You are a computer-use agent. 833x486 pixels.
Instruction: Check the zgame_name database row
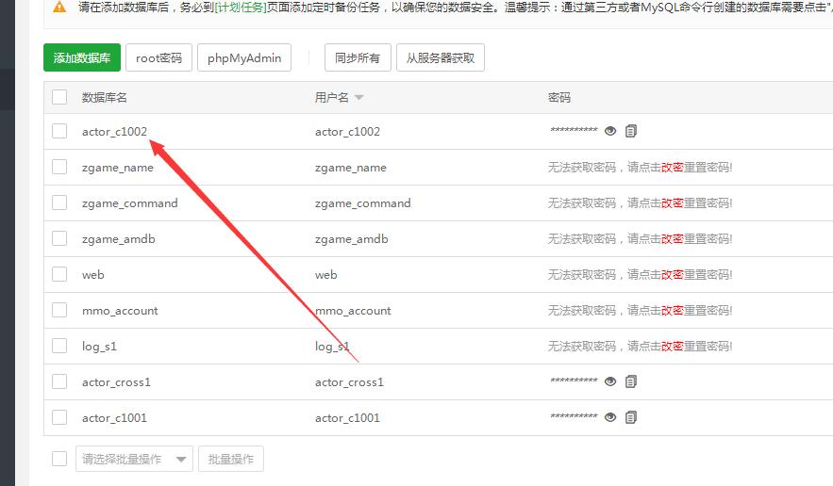(x=59, y=167)
